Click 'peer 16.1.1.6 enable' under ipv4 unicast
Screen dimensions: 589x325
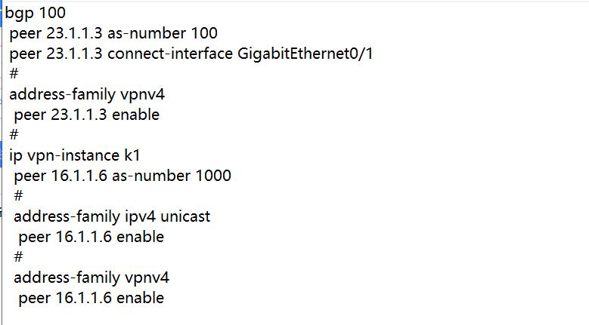click(91, 237)
